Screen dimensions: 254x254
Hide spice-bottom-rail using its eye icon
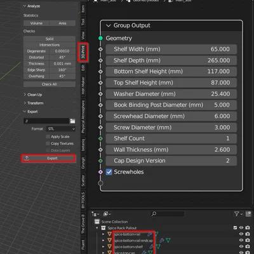(241, 234)
